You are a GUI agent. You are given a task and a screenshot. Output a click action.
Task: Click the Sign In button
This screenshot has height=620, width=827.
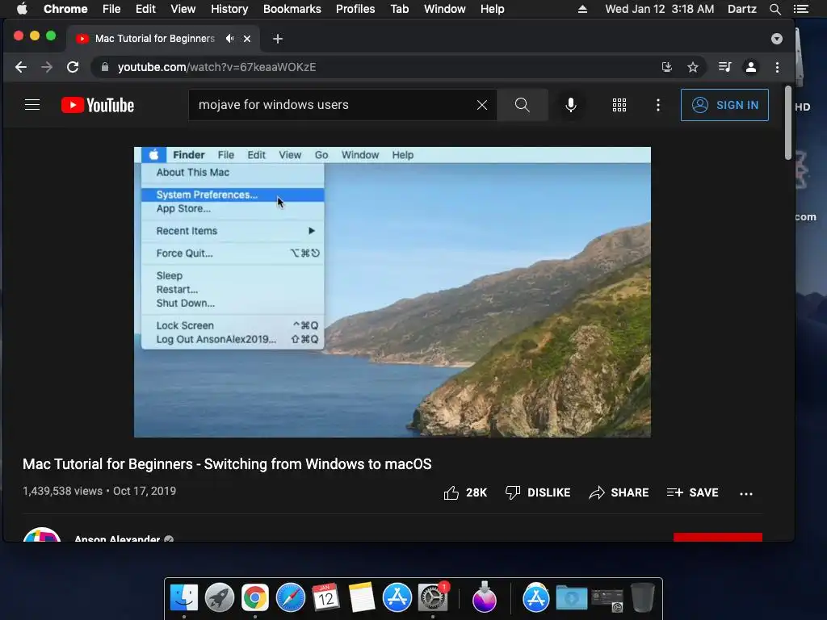tap(724, 105)
